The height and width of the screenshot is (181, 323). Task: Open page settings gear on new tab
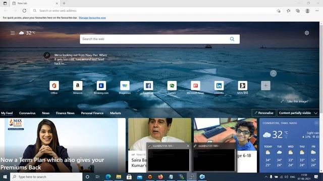click(x=307, y=33)
